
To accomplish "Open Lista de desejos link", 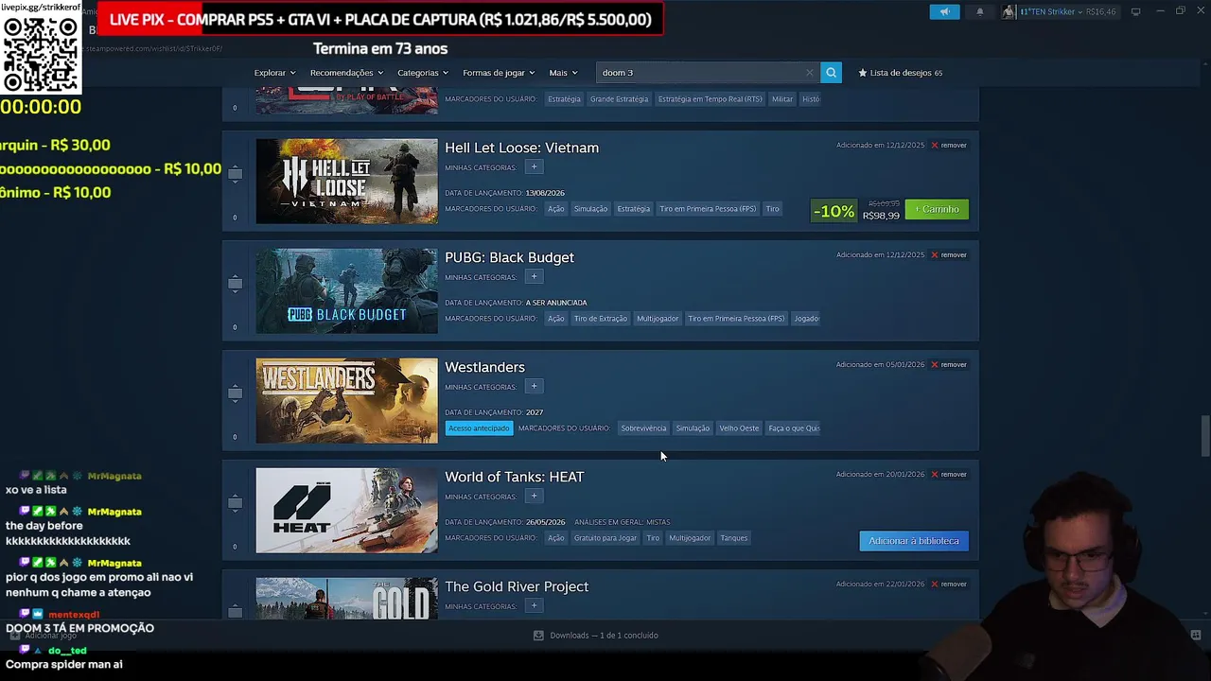I will pyautogui.click(x=900, y=73).
